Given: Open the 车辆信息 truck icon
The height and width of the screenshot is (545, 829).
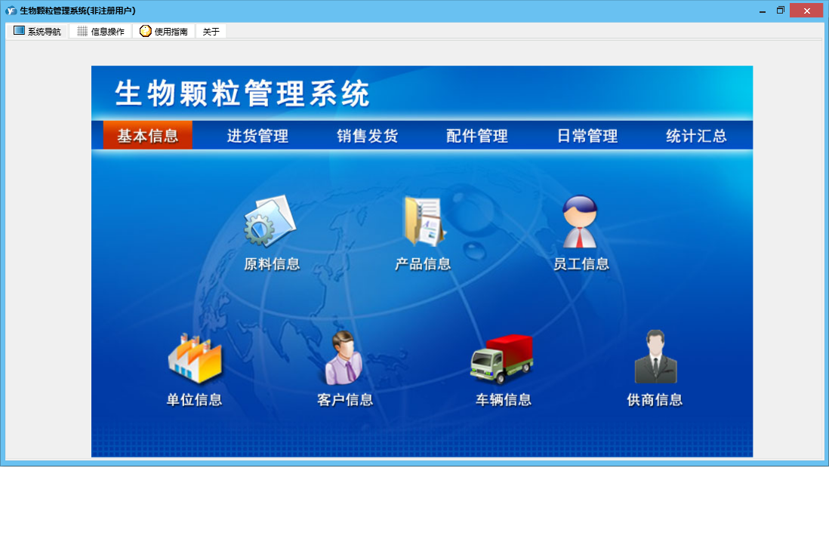Looking at the screenshot, I should coord(502,359).
